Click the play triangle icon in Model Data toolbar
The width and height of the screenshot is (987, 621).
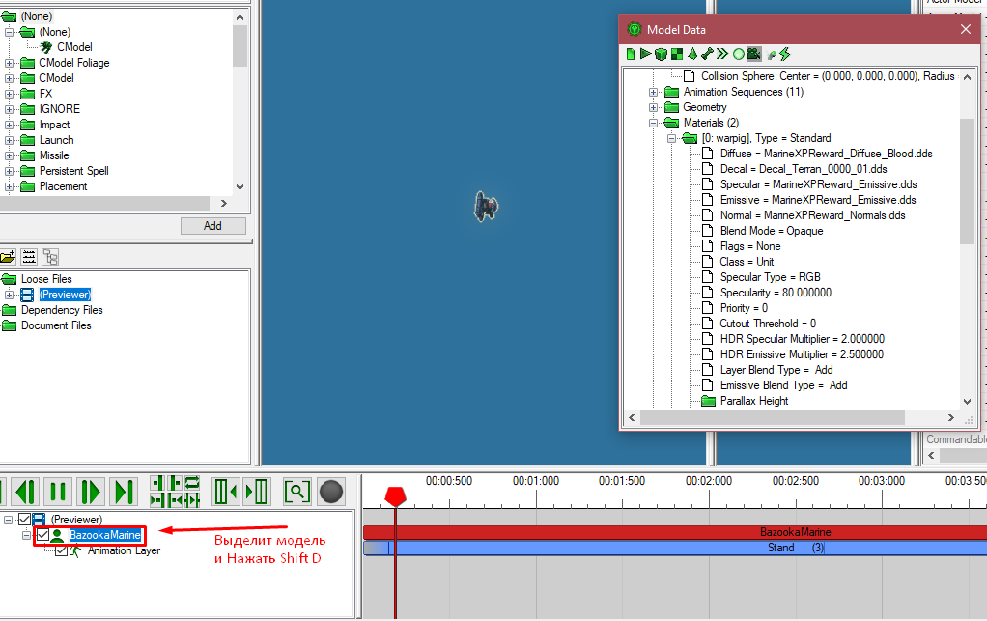(645, 54)
